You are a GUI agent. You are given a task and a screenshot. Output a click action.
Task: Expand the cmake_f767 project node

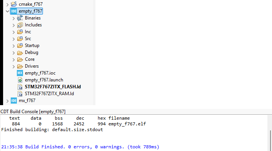pyautogui.click(x=7, y=4)
